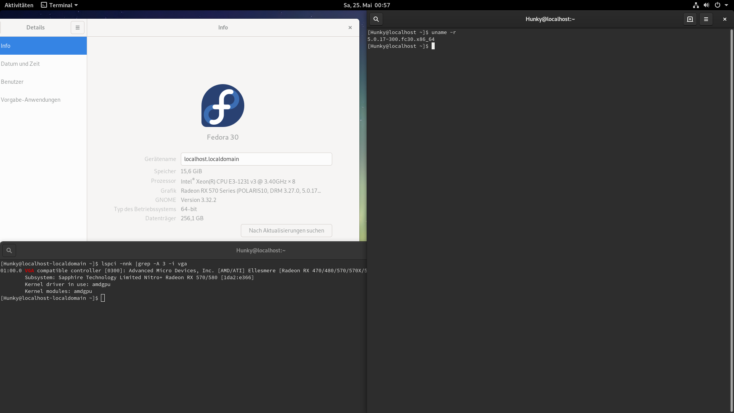Select Benutzer in the sidebar
This screenshot has width=734, height=413.
coord(12,82)
